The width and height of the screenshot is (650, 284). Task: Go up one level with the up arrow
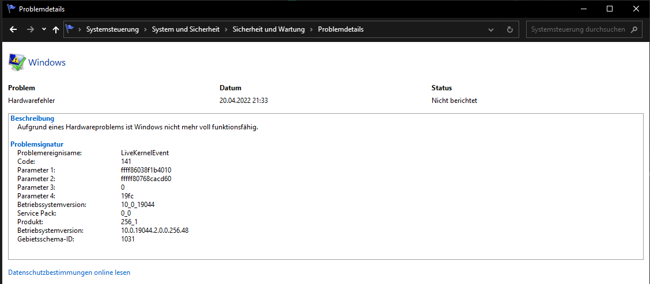(x=56, y=30)
